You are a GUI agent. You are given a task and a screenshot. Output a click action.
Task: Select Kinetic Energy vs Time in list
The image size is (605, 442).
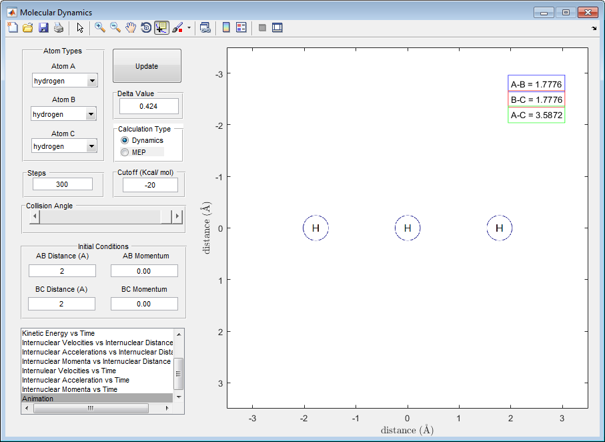(x=59, y=333)
